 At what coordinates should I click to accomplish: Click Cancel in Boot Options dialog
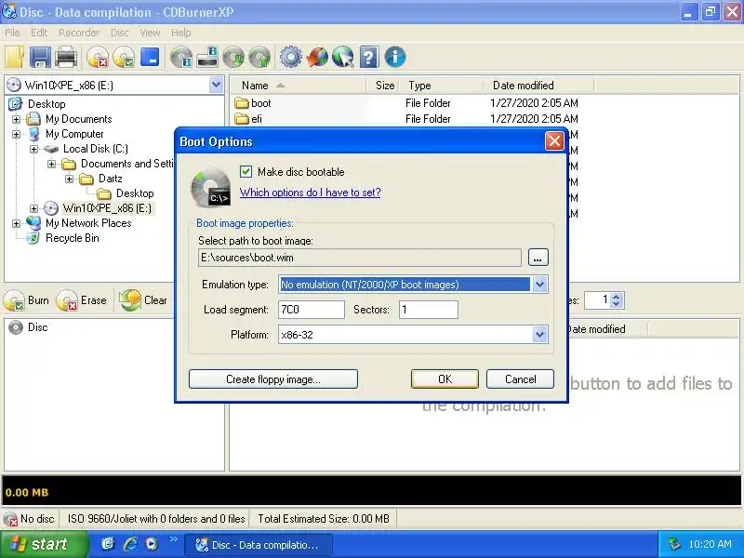click(x=520, y=379)
